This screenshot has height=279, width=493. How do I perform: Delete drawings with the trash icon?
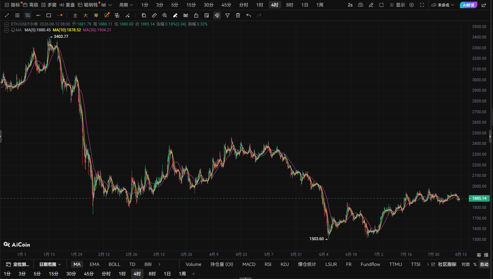pyautogui.click(x=238, y=15)
